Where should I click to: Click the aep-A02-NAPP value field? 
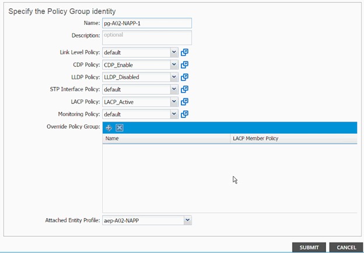143,220
